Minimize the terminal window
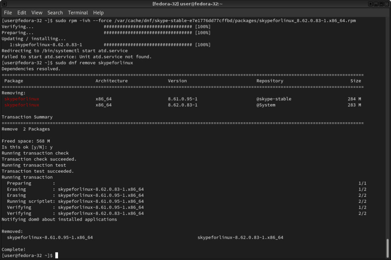The width and height of the screenshot is (391, 260). point(376,4)
